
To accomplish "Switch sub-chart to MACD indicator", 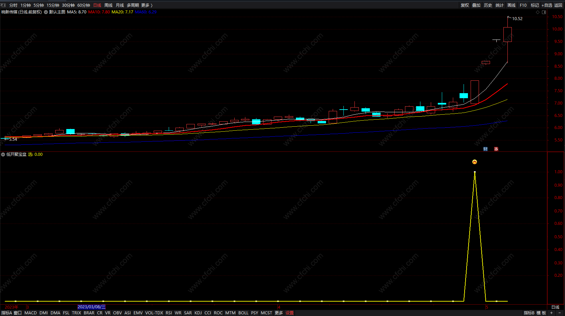I will click(30, 313).
